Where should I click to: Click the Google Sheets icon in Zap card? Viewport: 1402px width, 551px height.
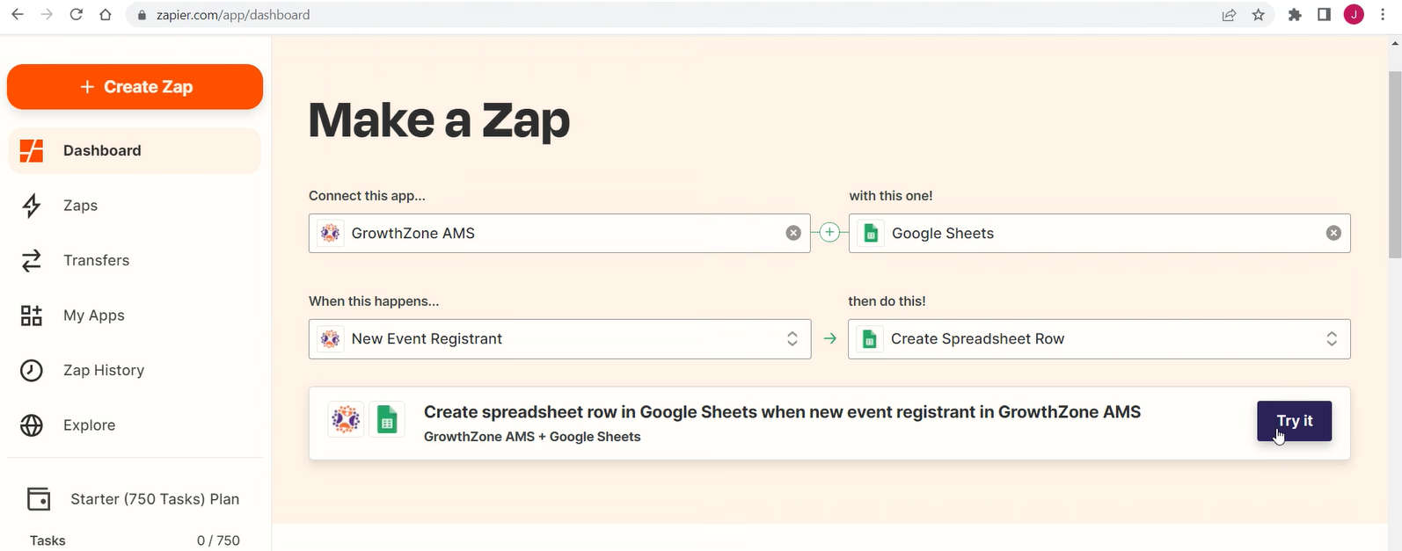[x=387, y=420]
